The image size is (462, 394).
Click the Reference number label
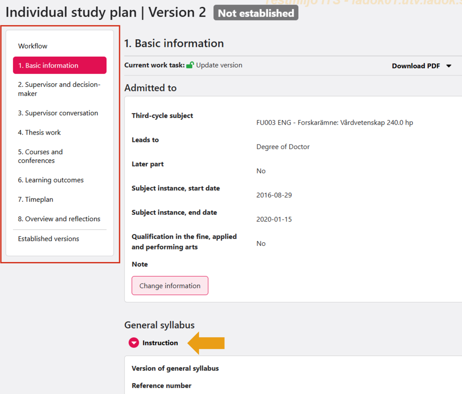(162, 385)
